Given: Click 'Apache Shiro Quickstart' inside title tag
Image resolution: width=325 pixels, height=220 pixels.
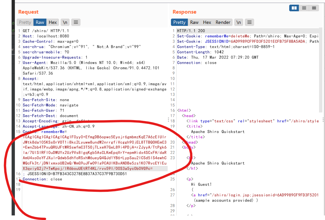Looking at the screenshot, I should click(218, 132).
